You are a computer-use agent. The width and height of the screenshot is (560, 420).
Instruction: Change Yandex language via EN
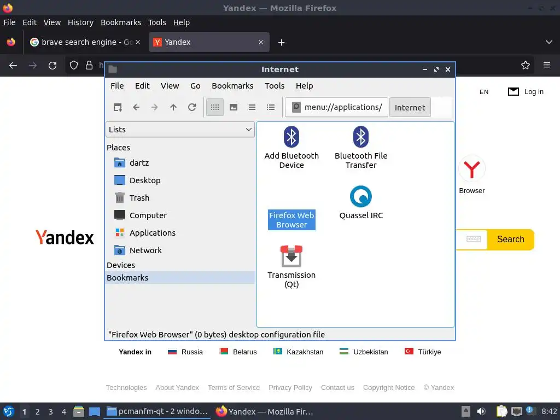[484, 92]
